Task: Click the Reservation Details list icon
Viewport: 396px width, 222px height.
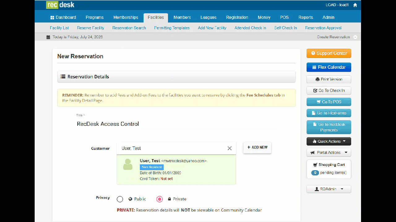Action: (x=63, y=77)
